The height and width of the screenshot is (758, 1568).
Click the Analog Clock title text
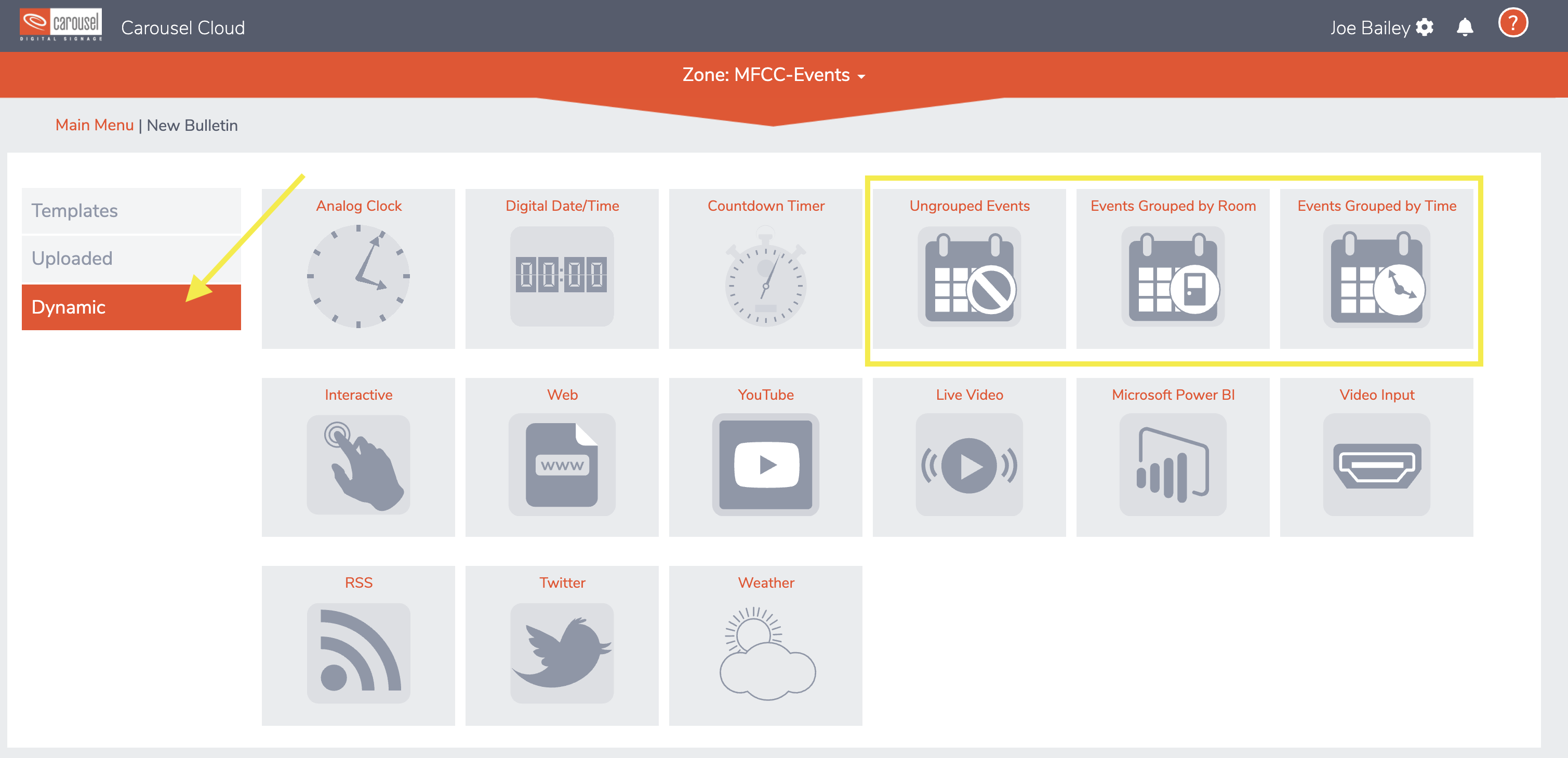click(x=358, y=206)
